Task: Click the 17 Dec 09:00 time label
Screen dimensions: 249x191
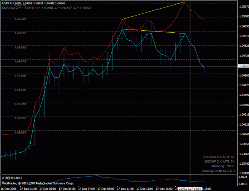Action: (106, 189)
